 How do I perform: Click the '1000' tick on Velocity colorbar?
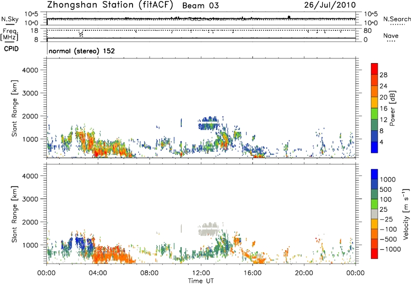[388, 179]
